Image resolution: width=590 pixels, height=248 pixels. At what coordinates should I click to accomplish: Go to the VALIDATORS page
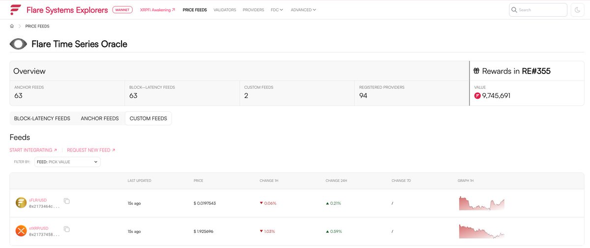pyautogui.click(x=225, y=10)
